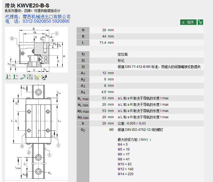213x182 pixels.
Task: Add the carriage to the shopping cart
Action: coord(200,22)
